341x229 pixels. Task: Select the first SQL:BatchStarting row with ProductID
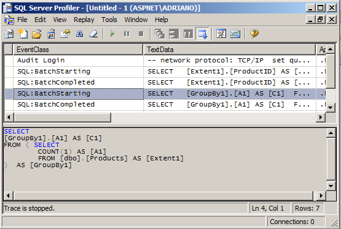coord(165,72)
